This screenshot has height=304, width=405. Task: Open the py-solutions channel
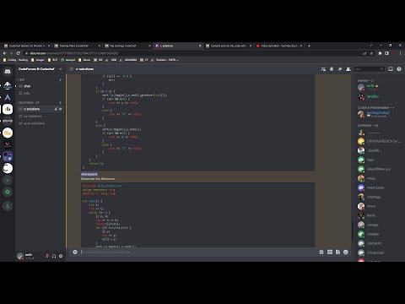40,116
